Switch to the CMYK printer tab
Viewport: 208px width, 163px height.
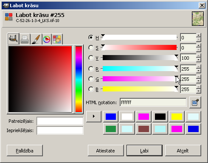point(25,39)
